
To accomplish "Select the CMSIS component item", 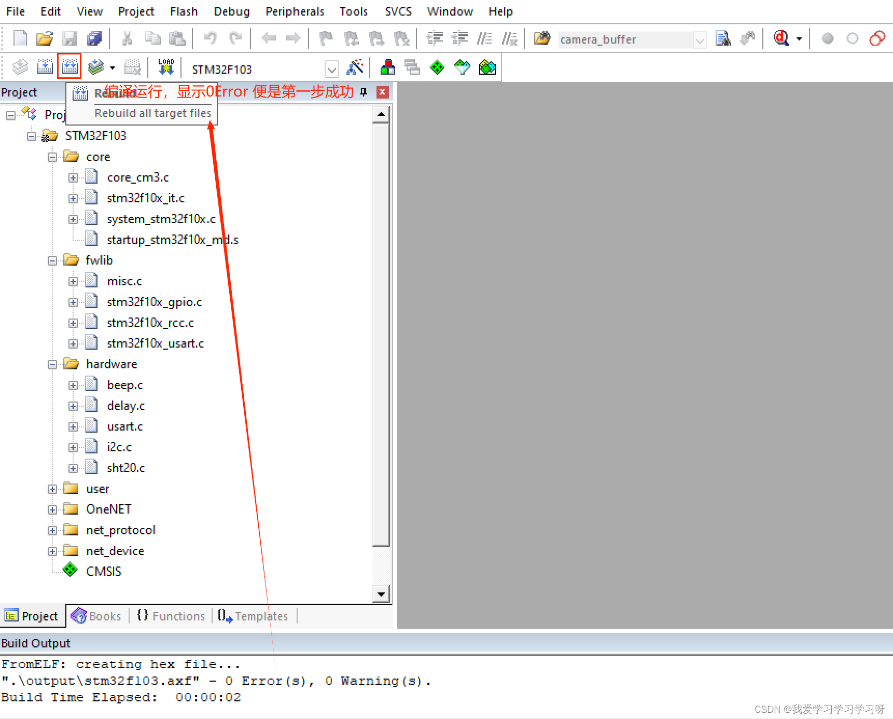I will pyautogui.click(x=104, y=571).
